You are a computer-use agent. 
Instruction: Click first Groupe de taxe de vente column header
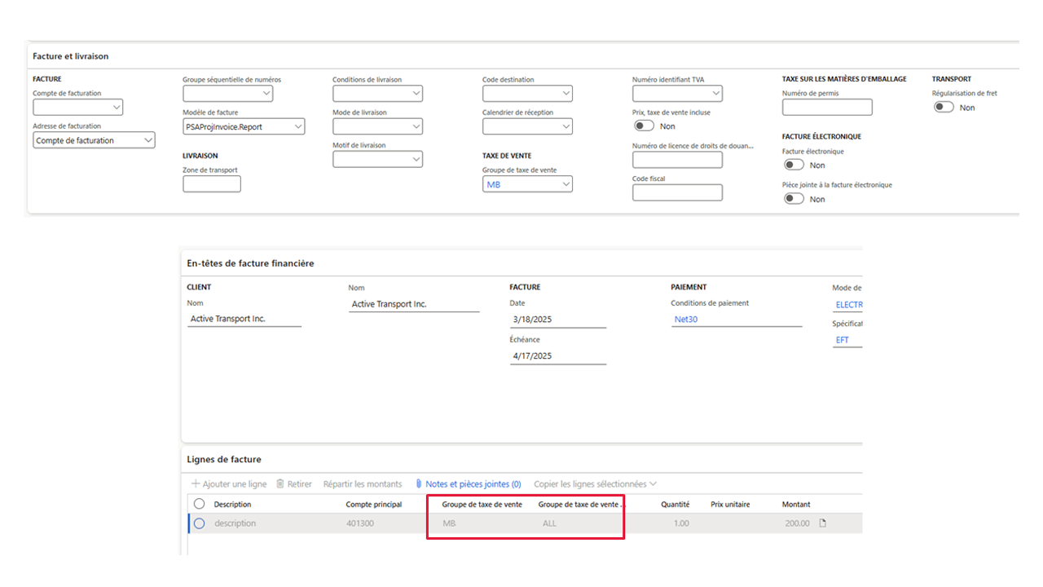pos(482,505)
